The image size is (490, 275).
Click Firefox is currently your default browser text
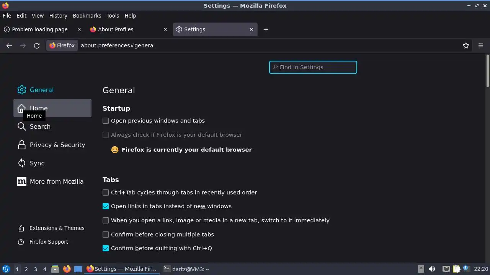click(x=187, y=150)
